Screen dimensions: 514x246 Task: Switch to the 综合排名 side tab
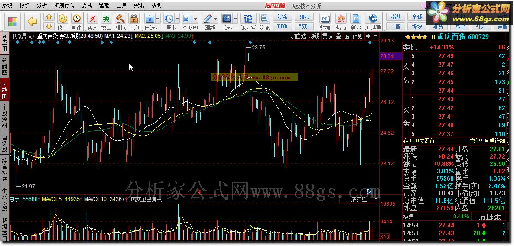coord(5,170)
